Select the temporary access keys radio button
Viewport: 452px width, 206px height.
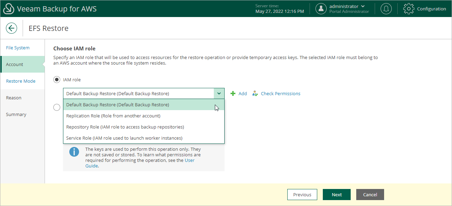coord(57,107)
